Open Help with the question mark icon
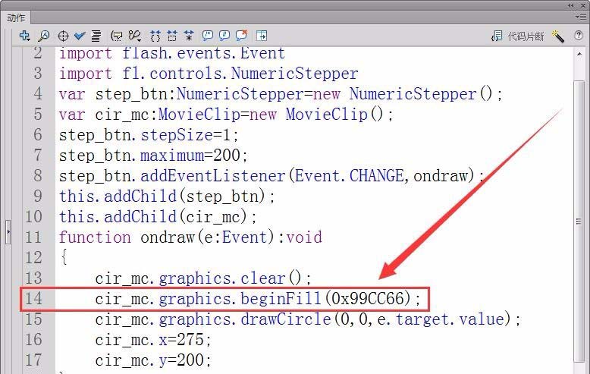 coord(579,36)
